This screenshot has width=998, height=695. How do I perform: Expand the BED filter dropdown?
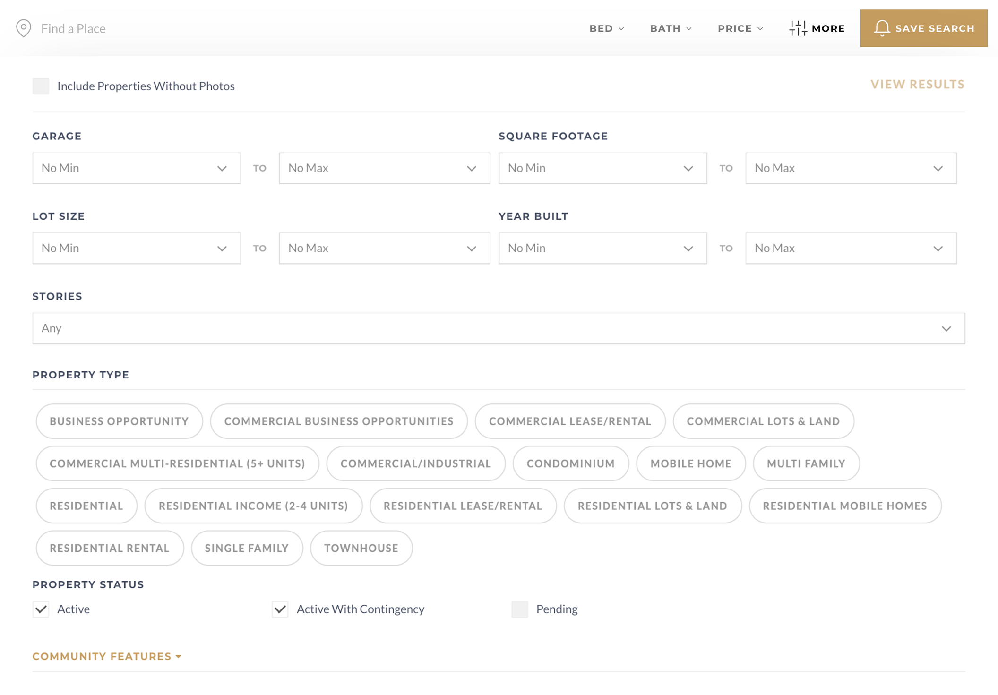tap(607, 28)
